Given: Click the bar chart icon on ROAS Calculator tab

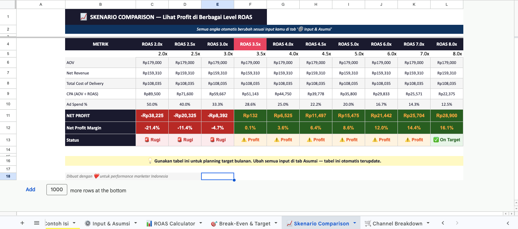Looking at the screenshot, I should [x=149, y=223].
